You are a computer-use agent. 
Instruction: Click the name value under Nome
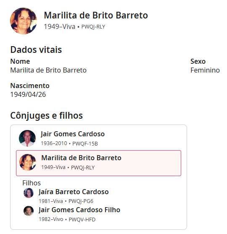coord(48,70)
